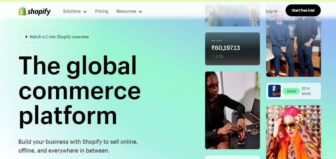The width and height of the screenshot is (336, 159).
Task: Click the green Active status badge
Action: (291, 91)
